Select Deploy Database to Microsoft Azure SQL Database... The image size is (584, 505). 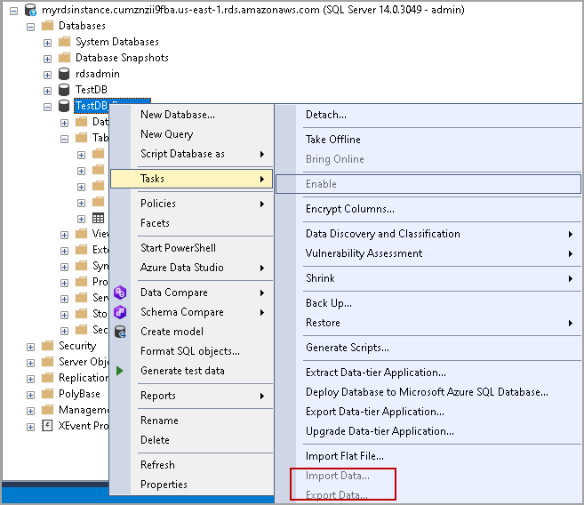[428, 392]
